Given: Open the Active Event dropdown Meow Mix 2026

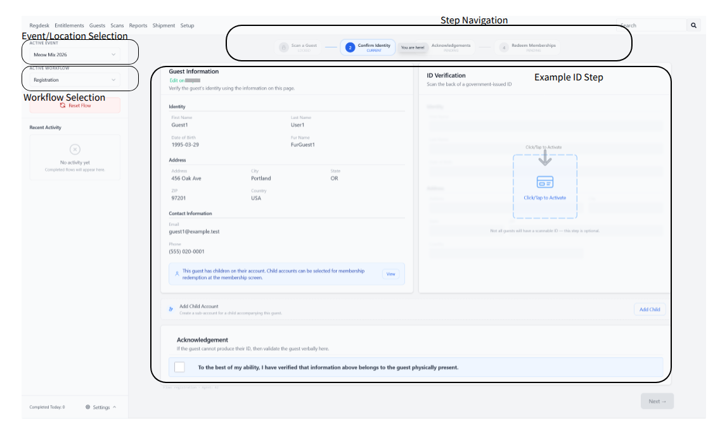Looking at the screenshot, I should pyautogui.click(x=75, y=54).
